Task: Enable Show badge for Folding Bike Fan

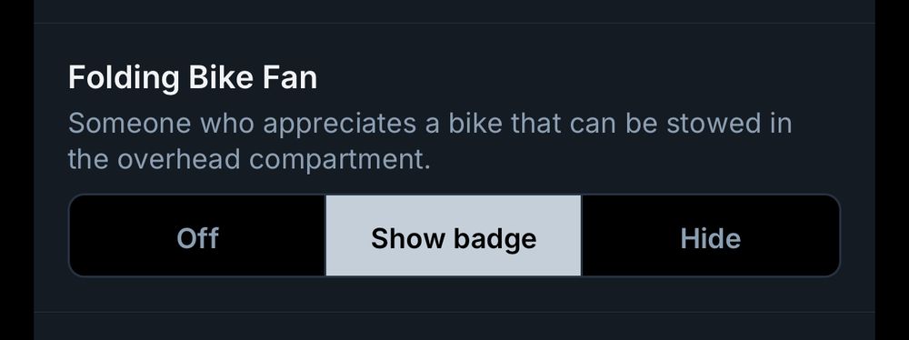Action: pyautogui.click(x=454, y=235)
